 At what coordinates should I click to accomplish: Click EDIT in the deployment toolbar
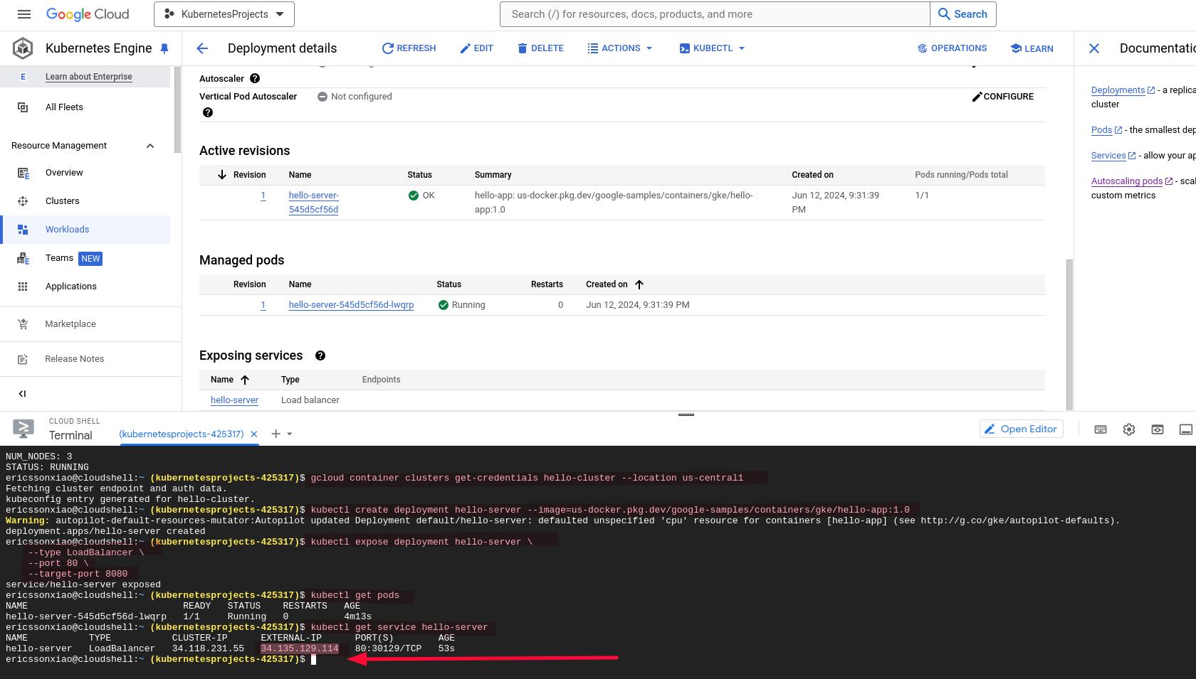pos(476,48)
